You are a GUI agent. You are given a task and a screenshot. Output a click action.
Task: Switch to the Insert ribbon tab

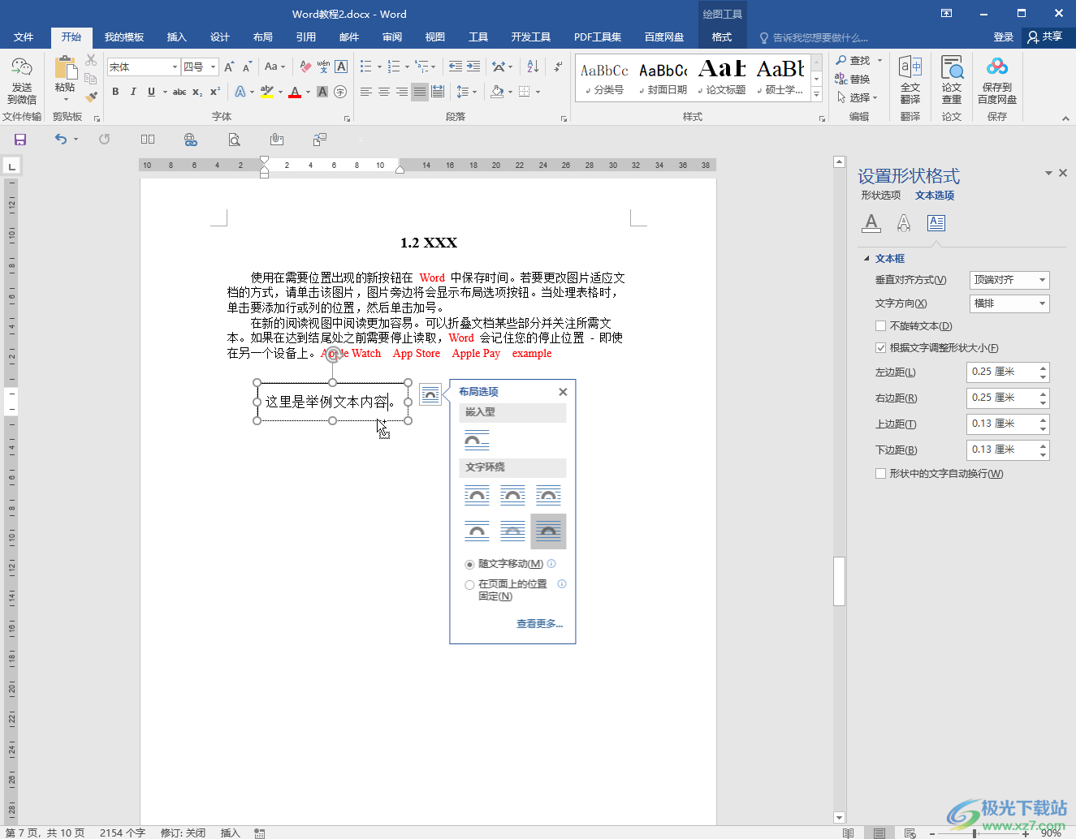(x=176, y=37)
